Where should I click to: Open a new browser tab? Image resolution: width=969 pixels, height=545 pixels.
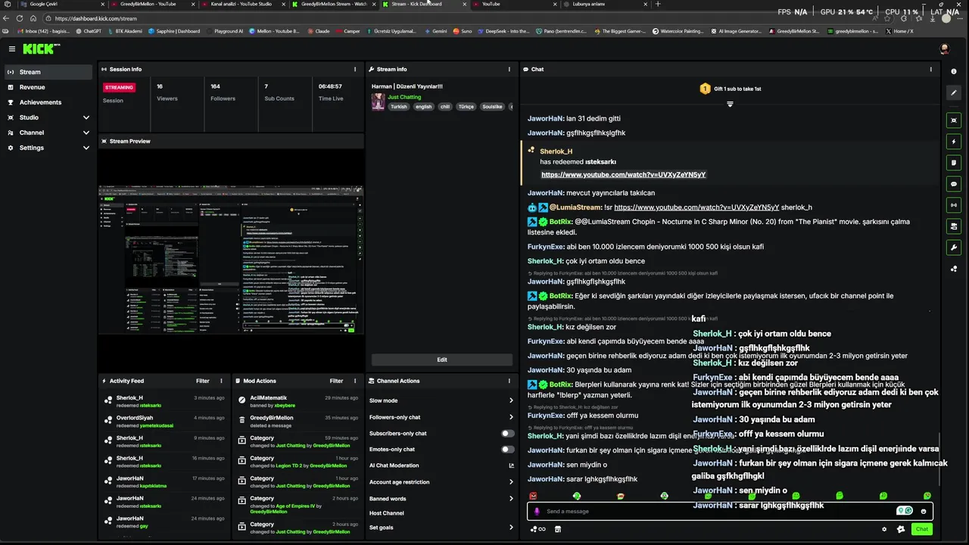pyautogui.click(x=657, y=4)
